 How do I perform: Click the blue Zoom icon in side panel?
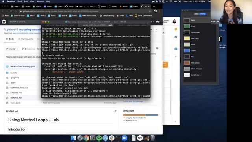pyautogui.click(x=176, y=49)
